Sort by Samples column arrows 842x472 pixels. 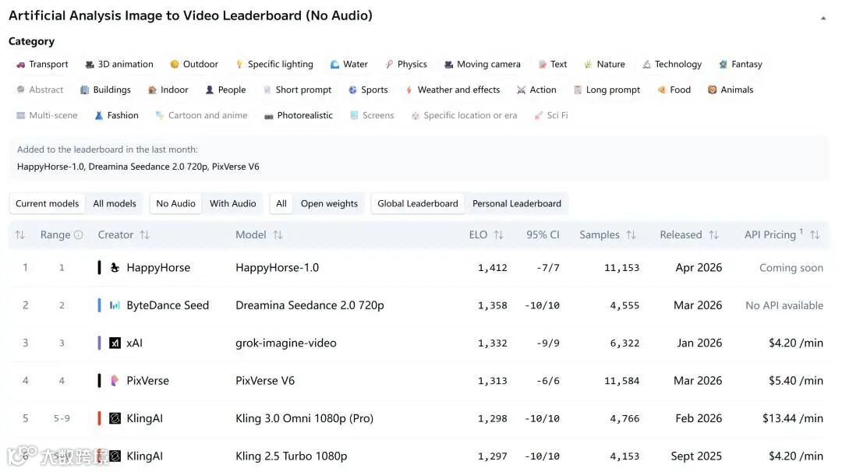(x=631, y=235)
